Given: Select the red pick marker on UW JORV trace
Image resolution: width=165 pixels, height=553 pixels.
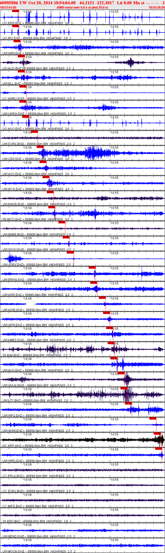Looking at the screenshot, I should point(70,252).
